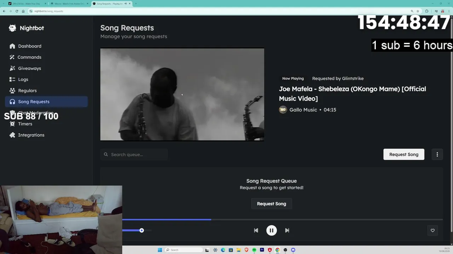Launch Brave browser from the taskbar

[x=246, y=250]
